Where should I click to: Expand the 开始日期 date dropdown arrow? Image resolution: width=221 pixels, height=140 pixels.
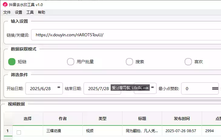tap(59, 87)
